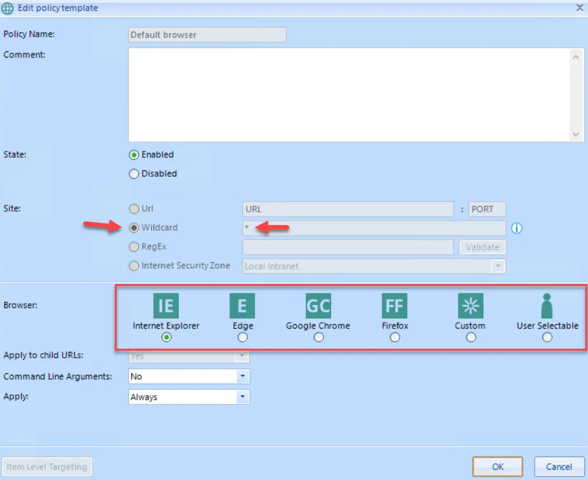Click the Validate button

482,247
